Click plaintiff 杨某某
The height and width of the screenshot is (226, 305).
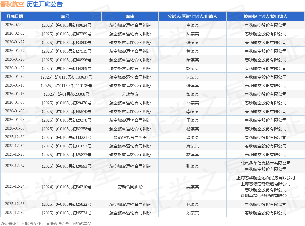[193, 129]
